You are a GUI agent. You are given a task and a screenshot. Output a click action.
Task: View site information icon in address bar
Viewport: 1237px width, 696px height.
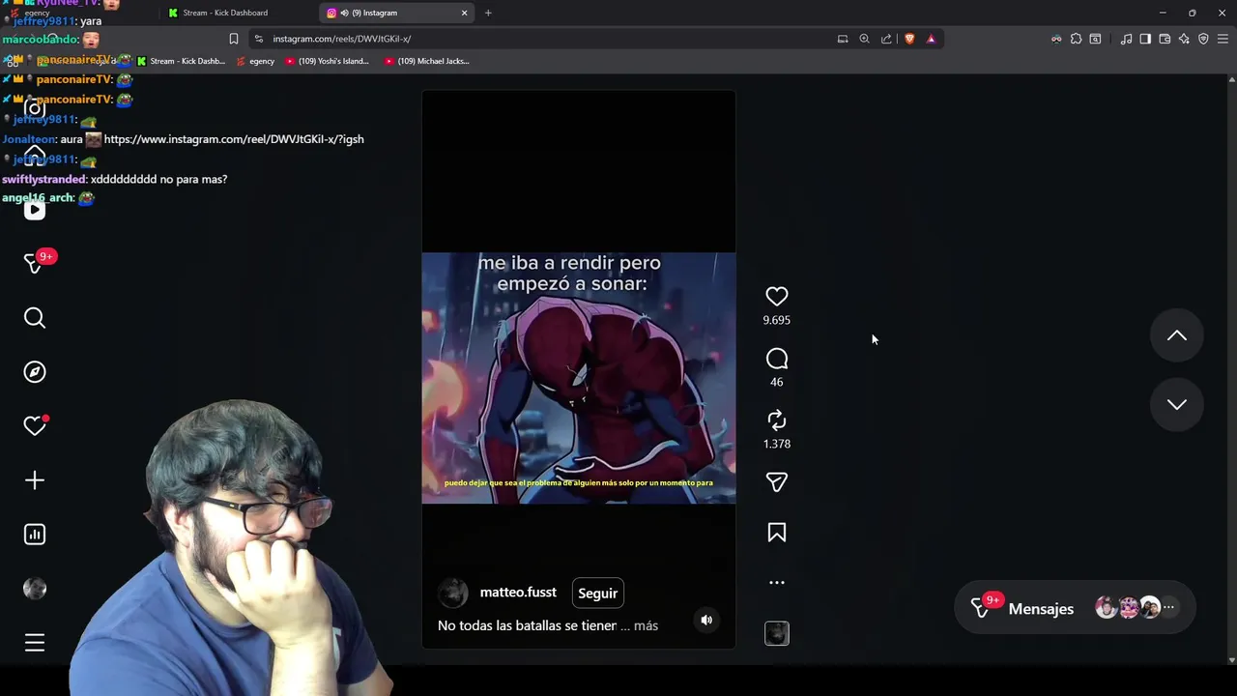(x=258, y=39)
